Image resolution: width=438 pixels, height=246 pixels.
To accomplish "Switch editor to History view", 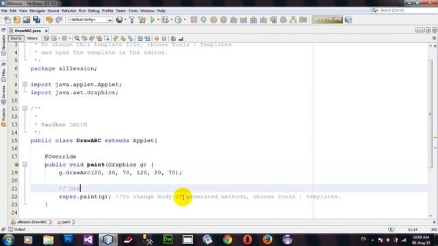I will point(32,38).
